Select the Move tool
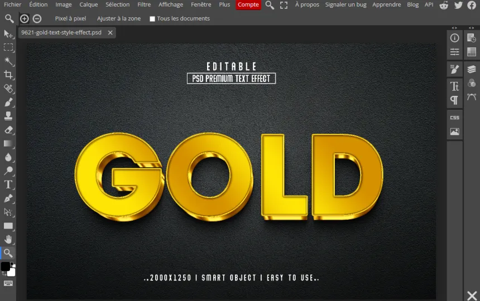Viewport: 480px width, 301px height. coord(8,34)
